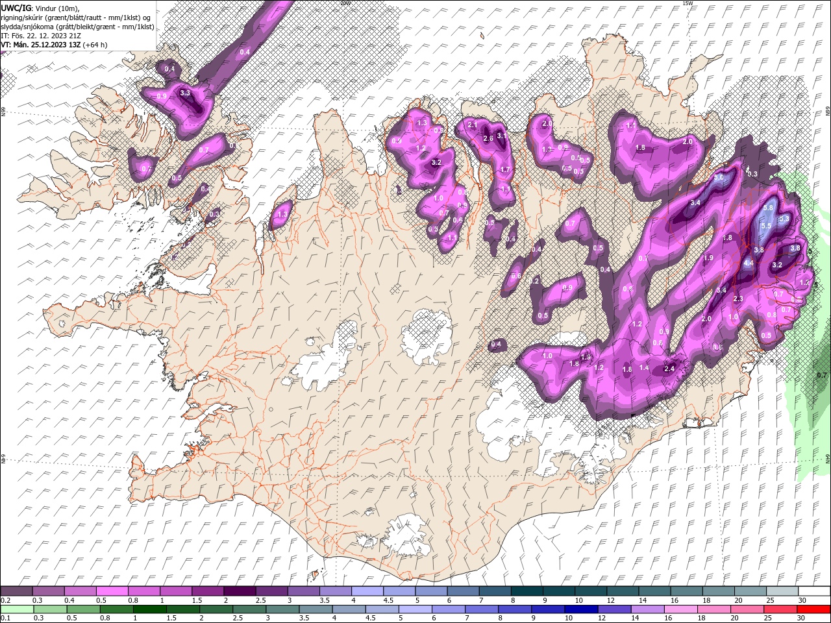Screen dimensions: 831x623
Task: Click top-row dark purple swatch between 2 and 2.5
Action: [240, 591]
